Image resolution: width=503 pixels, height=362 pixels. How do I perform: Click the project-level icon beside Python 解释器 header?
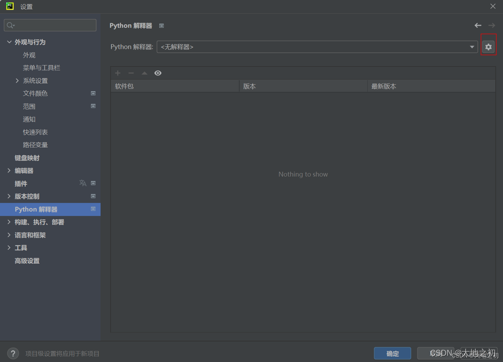click(x=161, y=26)
